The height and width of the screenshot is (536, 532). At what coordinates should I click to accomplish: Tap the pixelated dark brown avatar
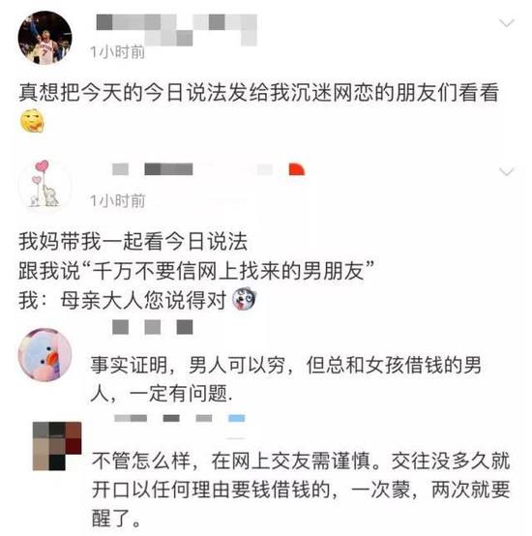coord(57,446)
